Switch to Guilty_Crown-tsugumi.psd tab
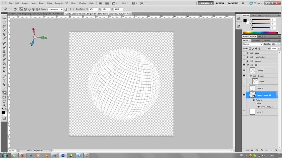The height and width of the screenshot is (158, 282). (x=34, y=14)
